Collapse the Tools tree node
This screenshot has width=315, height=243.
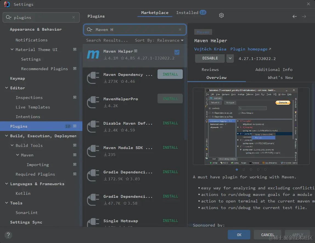(x=7, y=203)
